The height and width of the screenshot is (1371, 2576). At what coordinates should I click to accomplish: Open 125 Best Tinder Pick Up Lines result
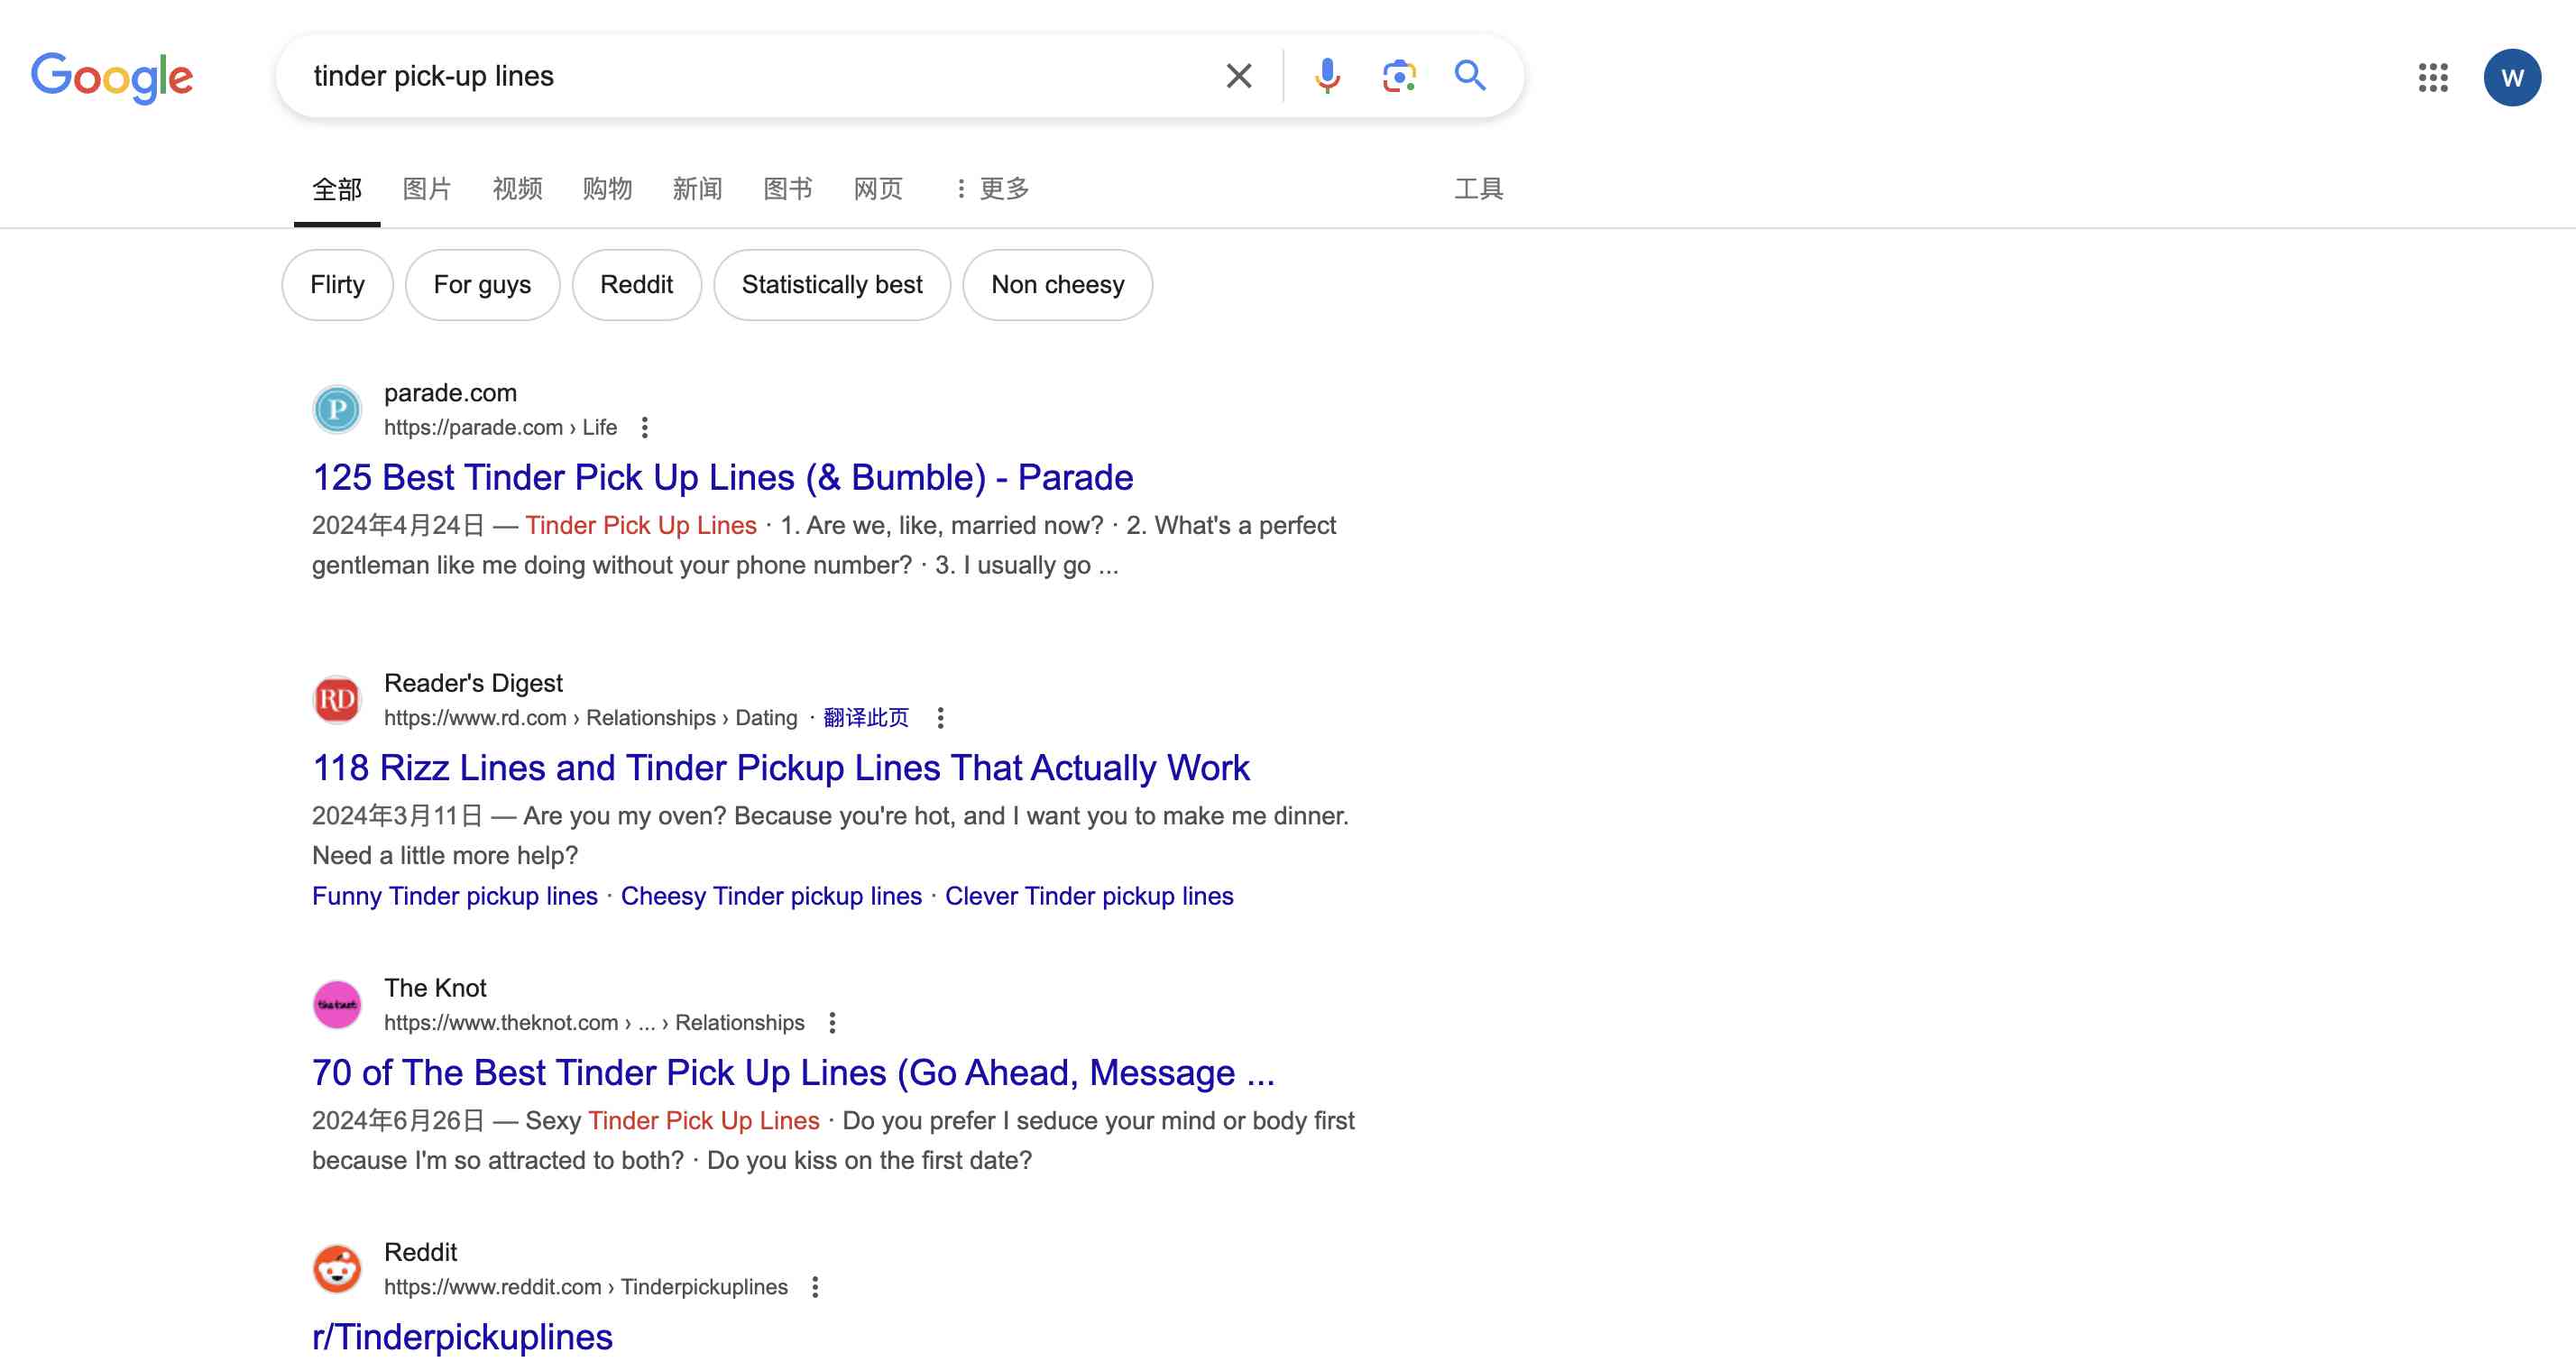tap(722, 478)
